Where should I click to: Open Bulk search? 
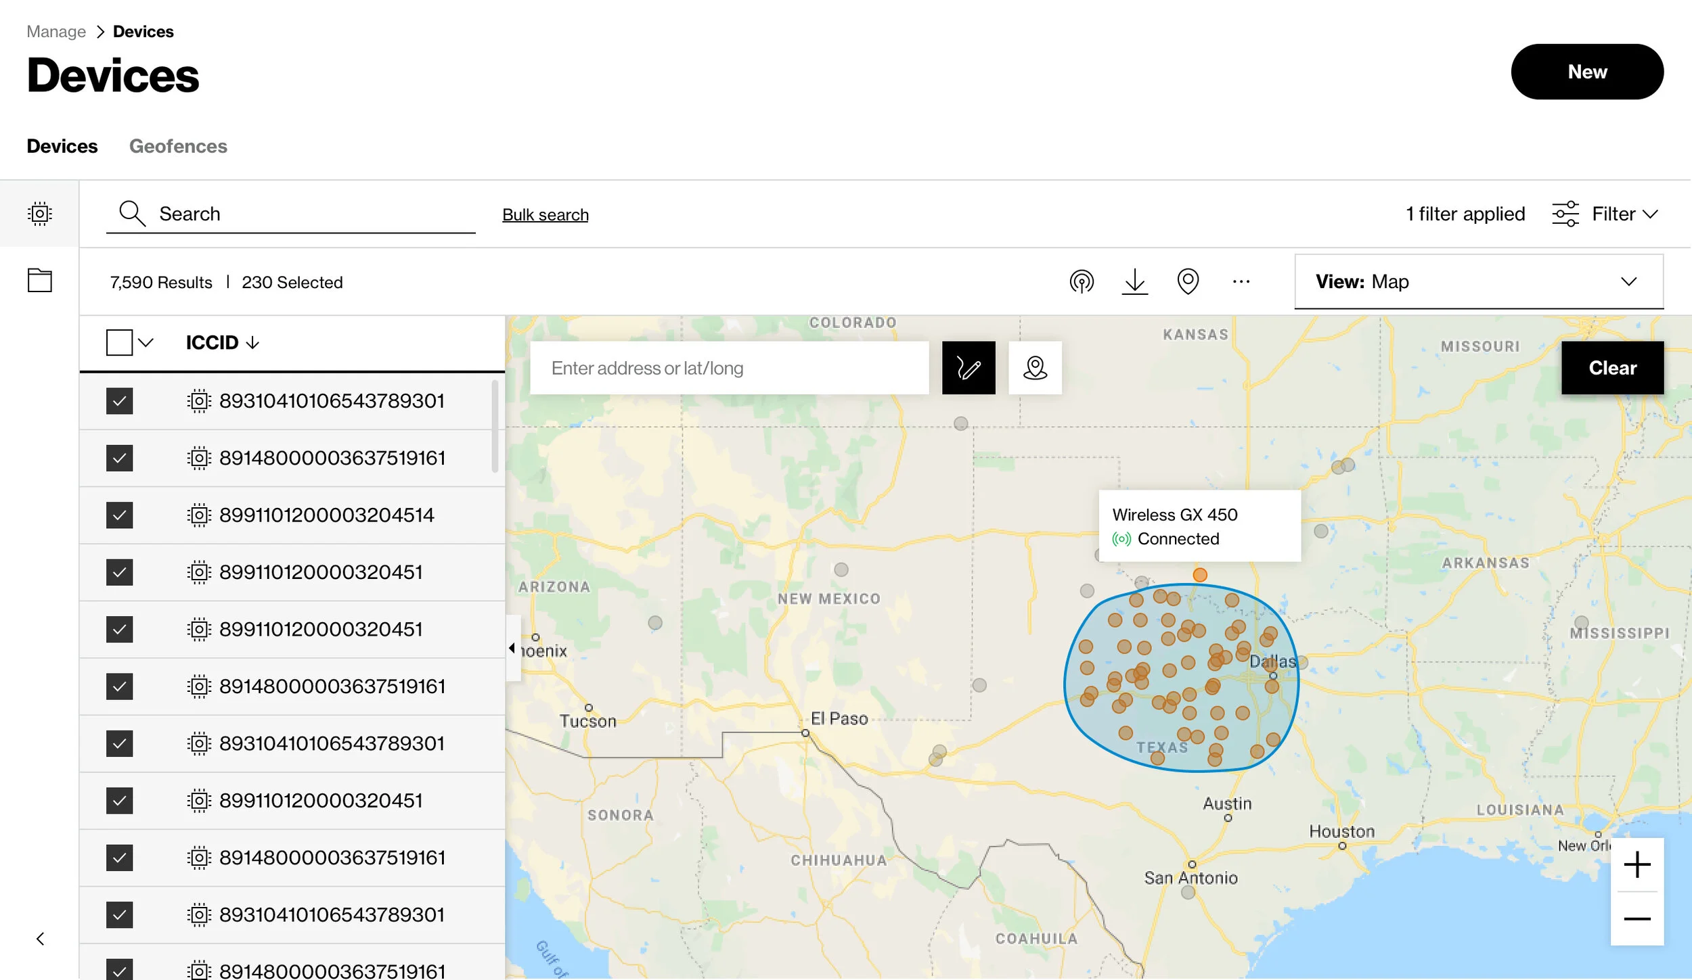pyautogui.click(x=544, y=214)
